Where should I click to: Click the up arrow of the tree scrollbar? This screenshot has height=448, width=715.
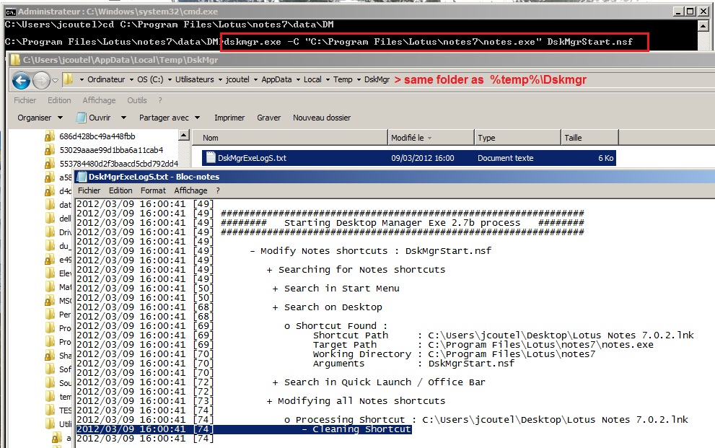coord(184,135)
